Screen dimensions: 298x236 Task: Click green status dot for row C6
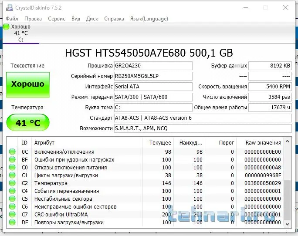tap(12, 206)
